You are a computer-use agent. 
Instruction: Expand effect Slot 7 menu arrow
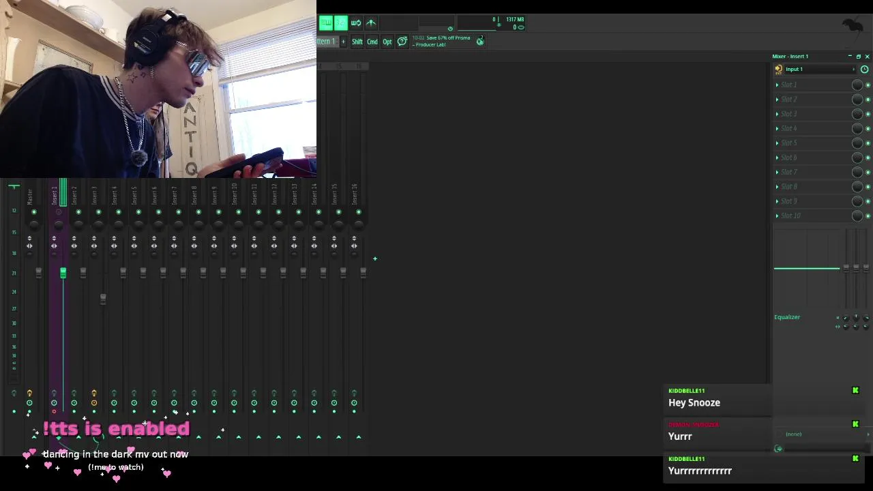click(x=777, y=172)
